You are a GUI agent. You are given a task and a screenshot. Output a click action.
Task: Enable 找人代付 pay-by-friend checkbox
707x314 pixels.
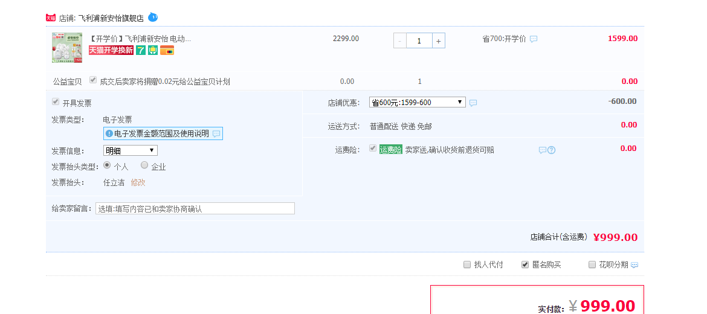click(x=467, y=264)
